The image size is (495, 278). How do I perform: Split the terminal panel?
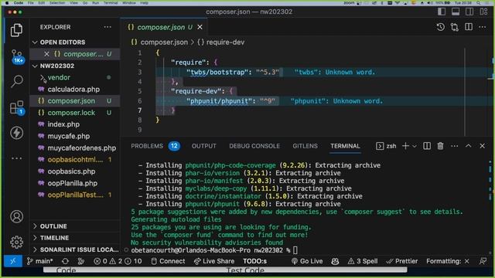[427, 146]
